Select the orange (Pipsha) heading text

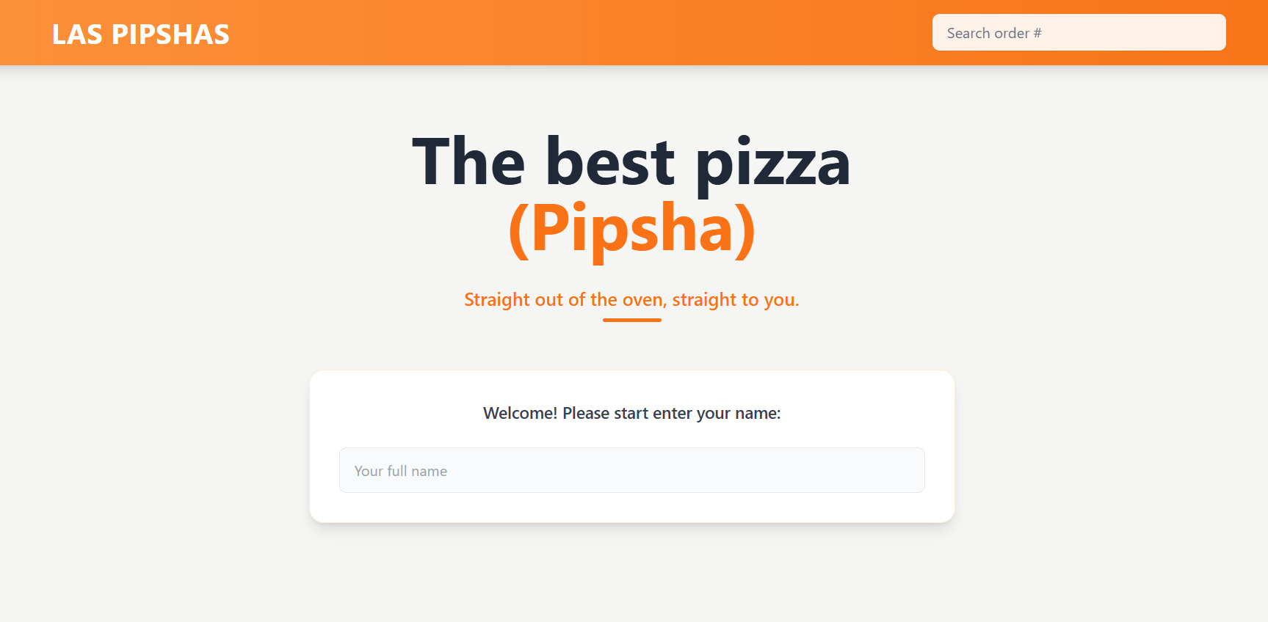coord(631,229)
